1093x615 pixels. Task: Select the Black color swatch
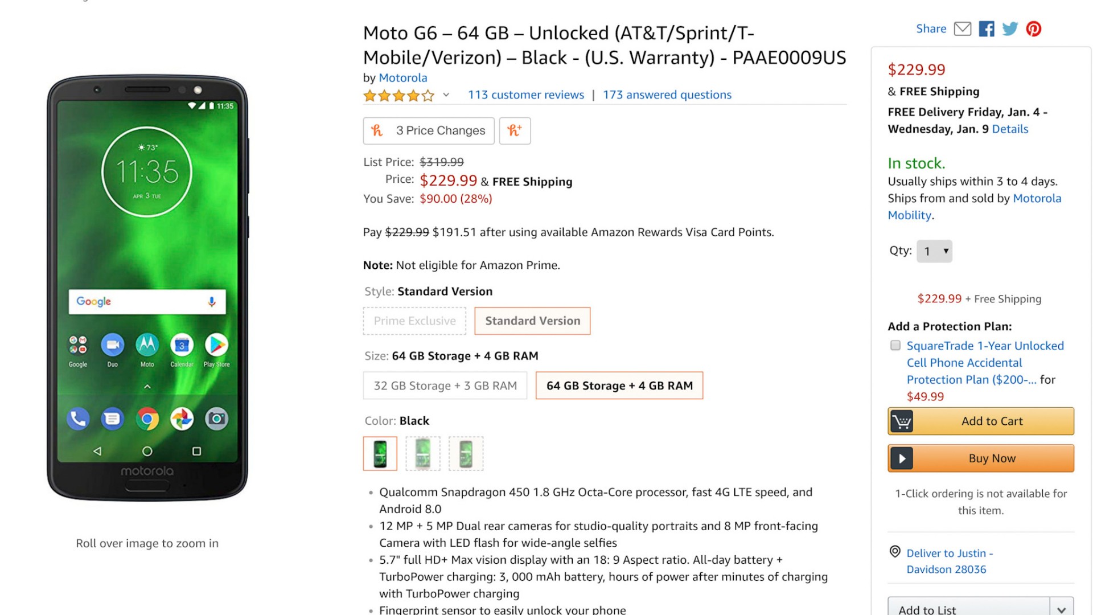coord(380,454)
